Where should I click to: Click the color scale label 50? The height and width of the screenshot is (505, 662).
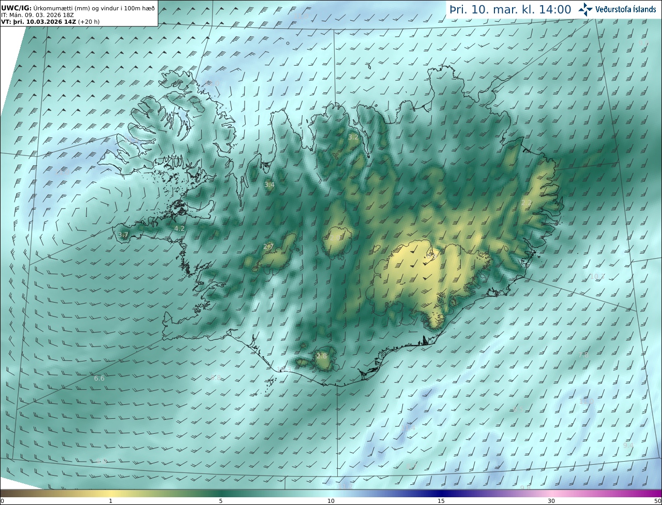tap(658, 501)
